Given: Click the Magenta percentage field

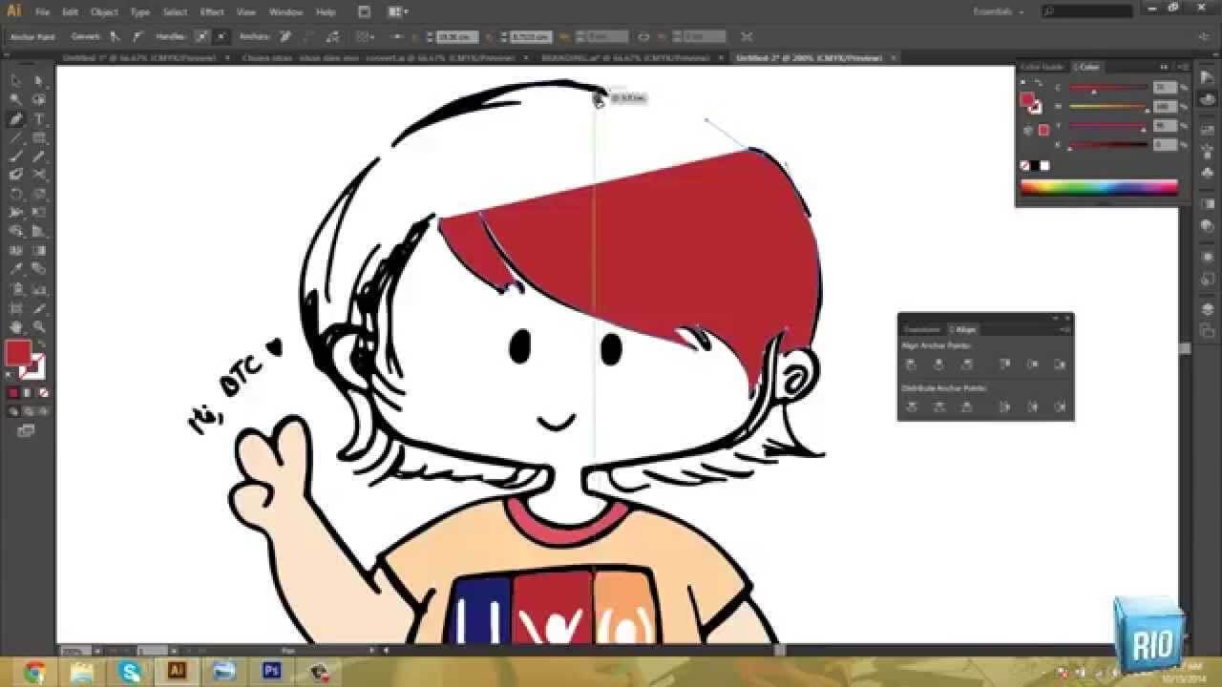Looking at the screenshot, I should click(1165, 106).
